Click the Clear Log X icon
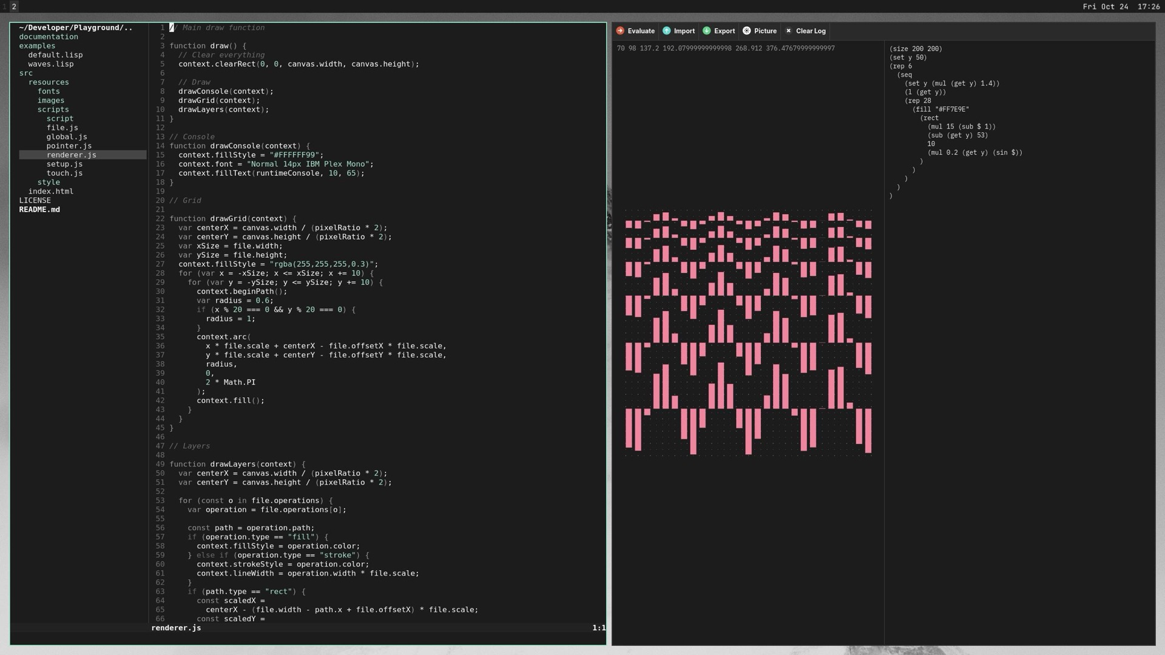Image resolution: width=1165 pixels, height=655 pixels. pyautogui.click(x=788, y=31)
